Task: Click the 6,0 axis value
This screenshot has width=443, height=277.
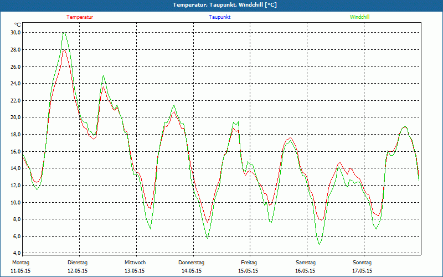Action: pos(17,236)
